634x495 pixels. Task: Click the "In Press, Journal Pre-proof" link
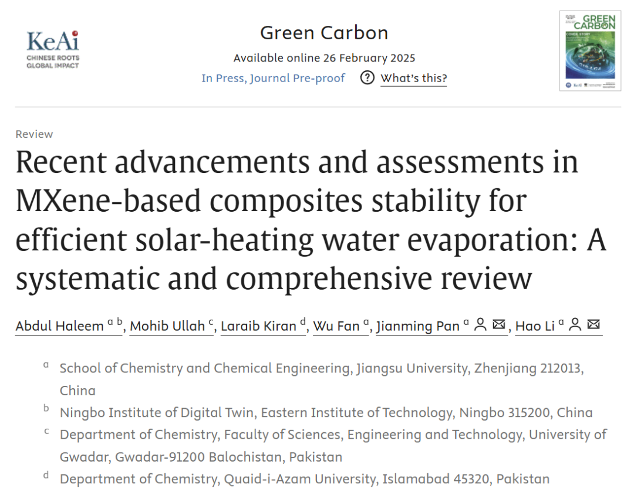point(273,78)
